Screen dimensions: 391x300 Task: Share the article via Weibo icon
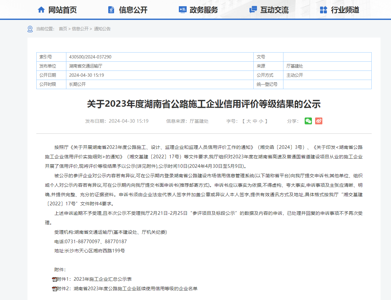tap(319, 121)
